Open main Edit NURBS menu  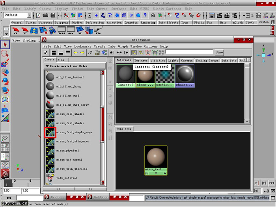point(140,9)
